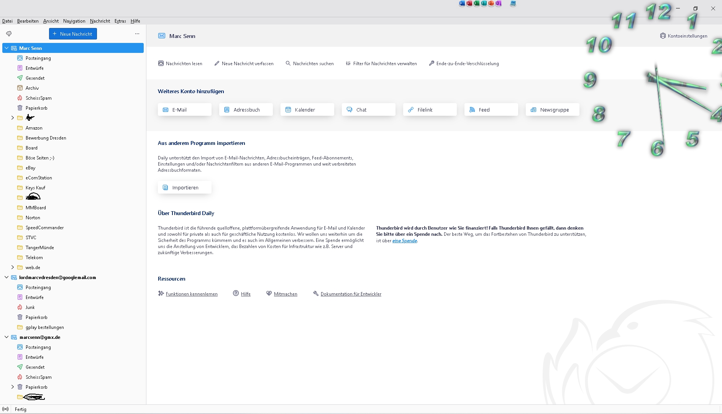Screen dimensions: 722x414
Task: Click the cloud icon to fetch messages
Action: (x=9, y=34)
